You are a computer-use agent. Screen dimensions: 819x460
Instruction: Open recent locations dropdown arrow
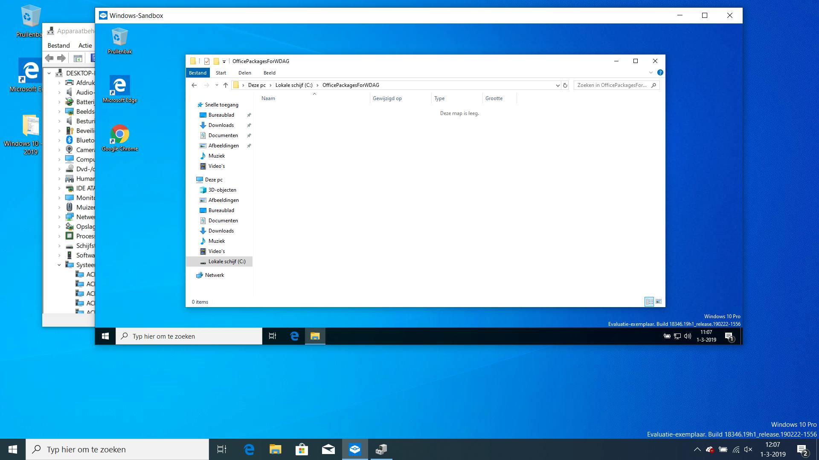[217, 85]
